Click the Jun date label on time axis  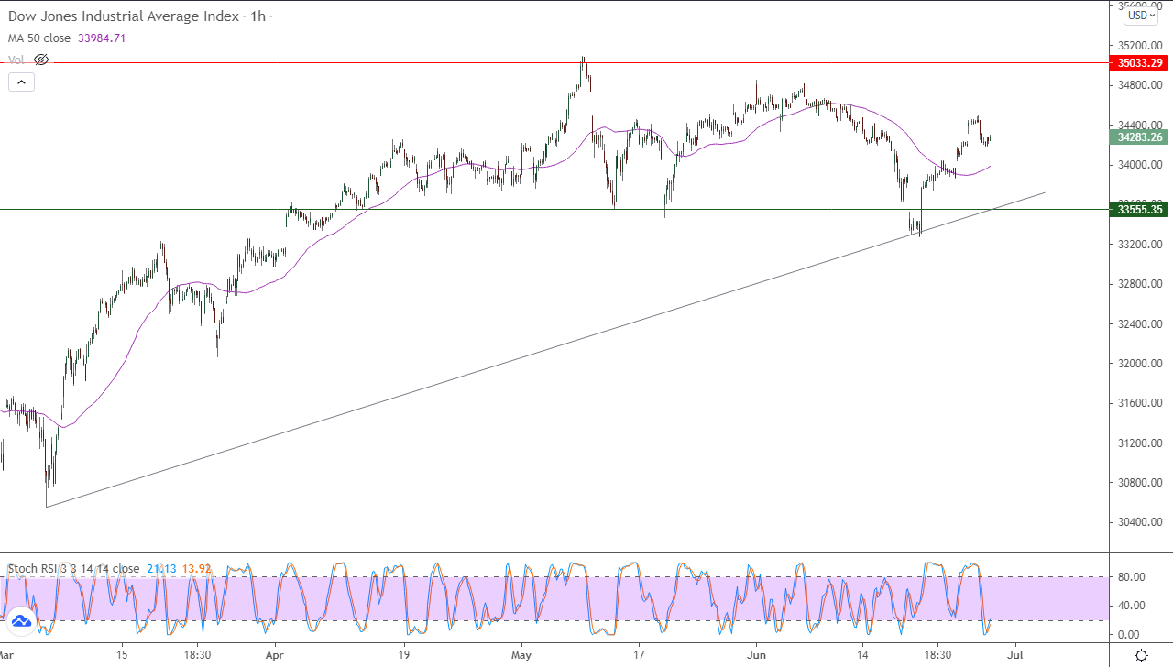pos(756,655)
